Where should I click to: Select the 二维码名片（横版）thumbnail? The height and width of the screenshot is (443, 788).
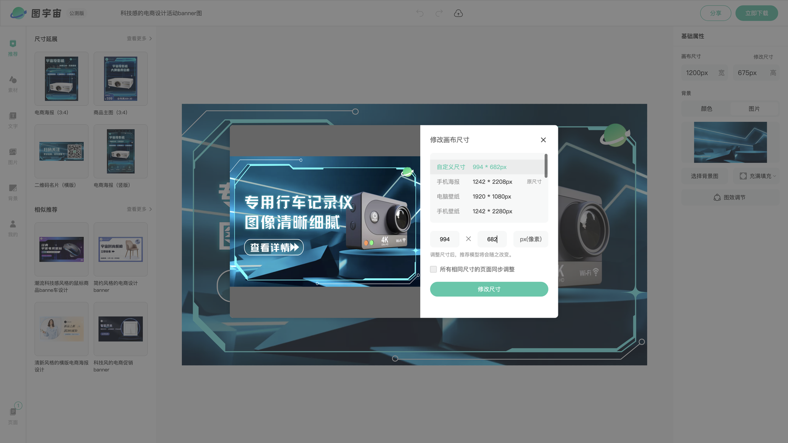coord(61,151)
